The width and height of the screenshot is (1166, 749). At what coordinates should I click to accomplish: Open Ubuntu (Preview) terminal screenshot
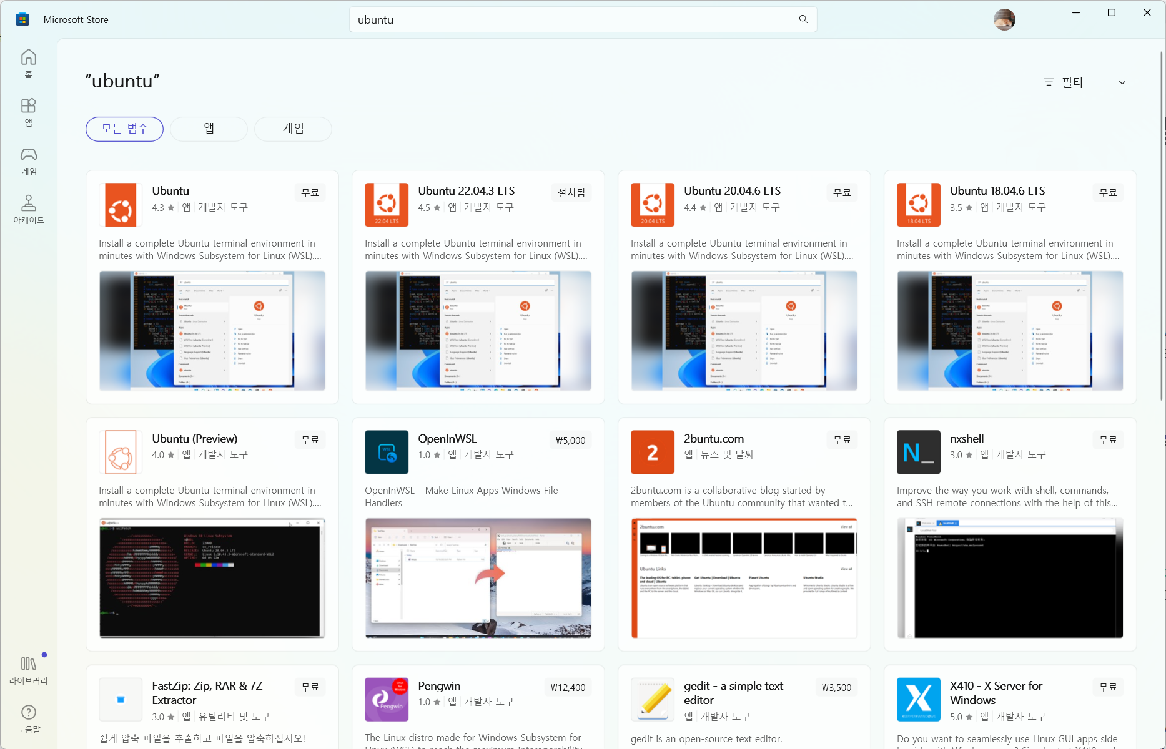212,578
